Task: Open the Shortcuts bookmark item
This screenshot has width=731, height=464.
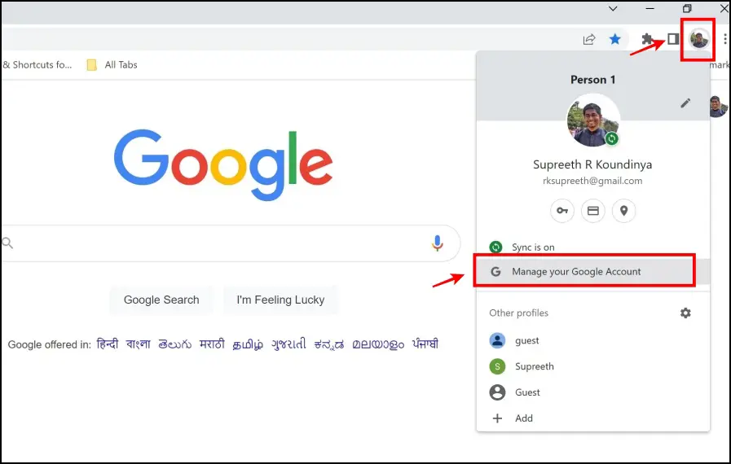Action: 37,65
